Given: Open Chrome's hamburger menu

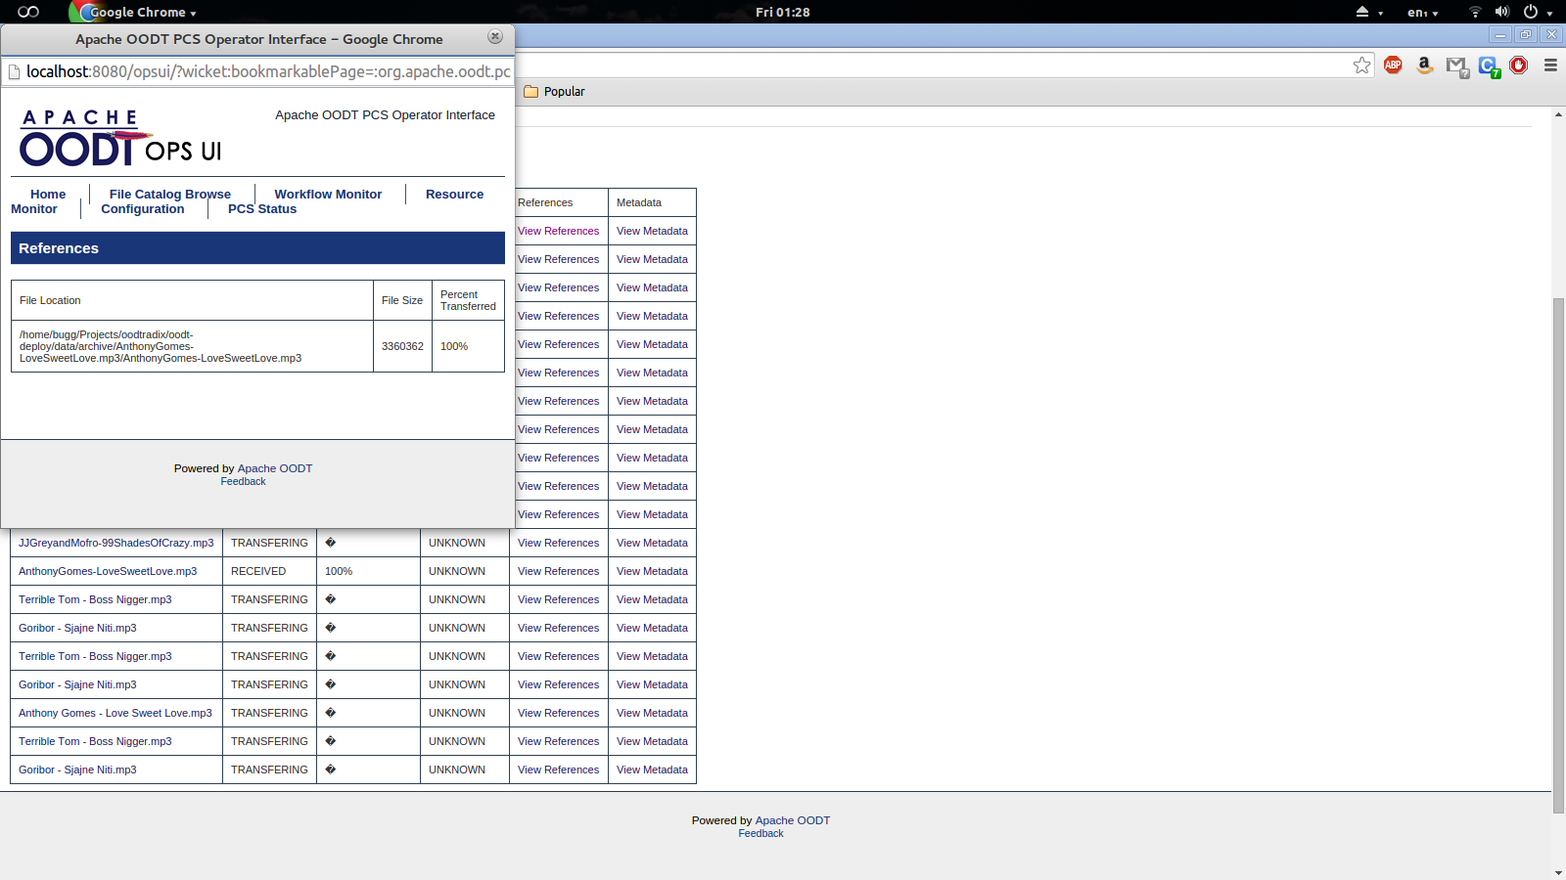Looking at the screenshot, I should click(x=1550, y=66).
